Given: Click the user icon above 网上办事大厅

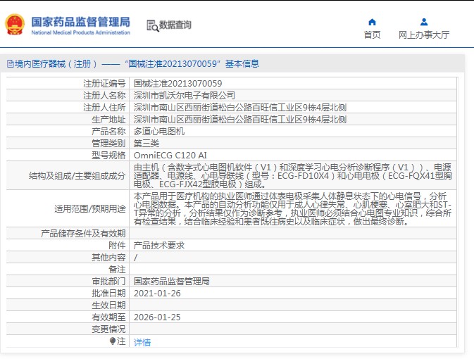Looking at the screenshot, I should point(424,22).
